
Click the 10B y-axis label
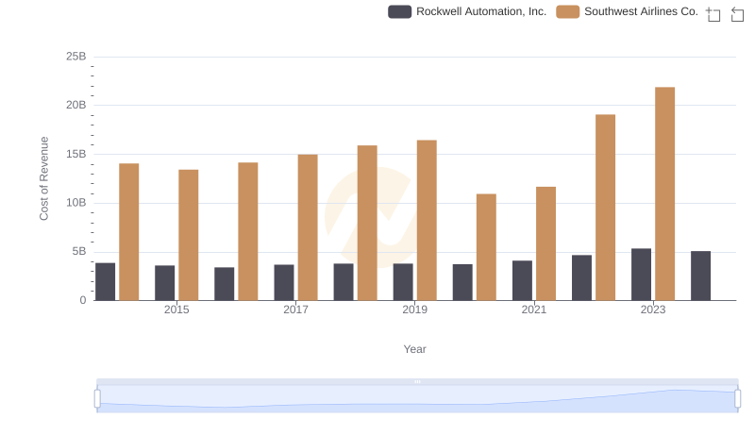click(76, 203)
